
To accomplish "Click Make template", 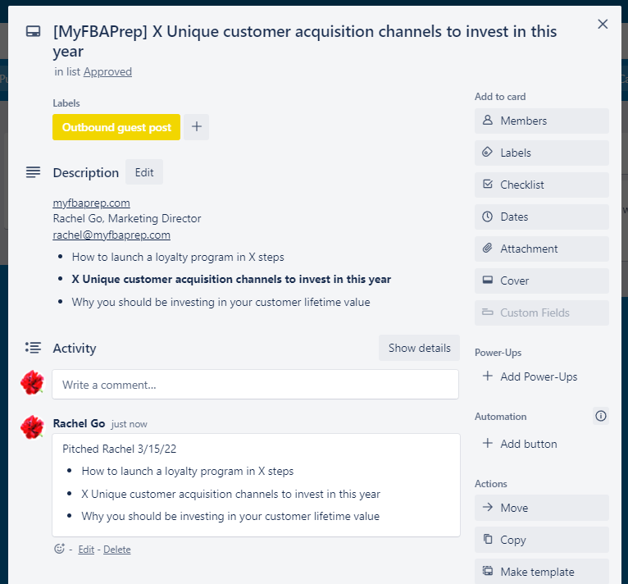I will 541,572.
